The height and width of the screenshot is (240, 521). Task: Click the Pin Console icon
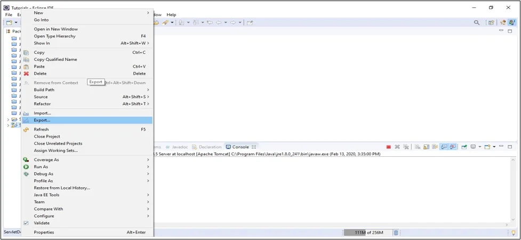click(464, 147)
